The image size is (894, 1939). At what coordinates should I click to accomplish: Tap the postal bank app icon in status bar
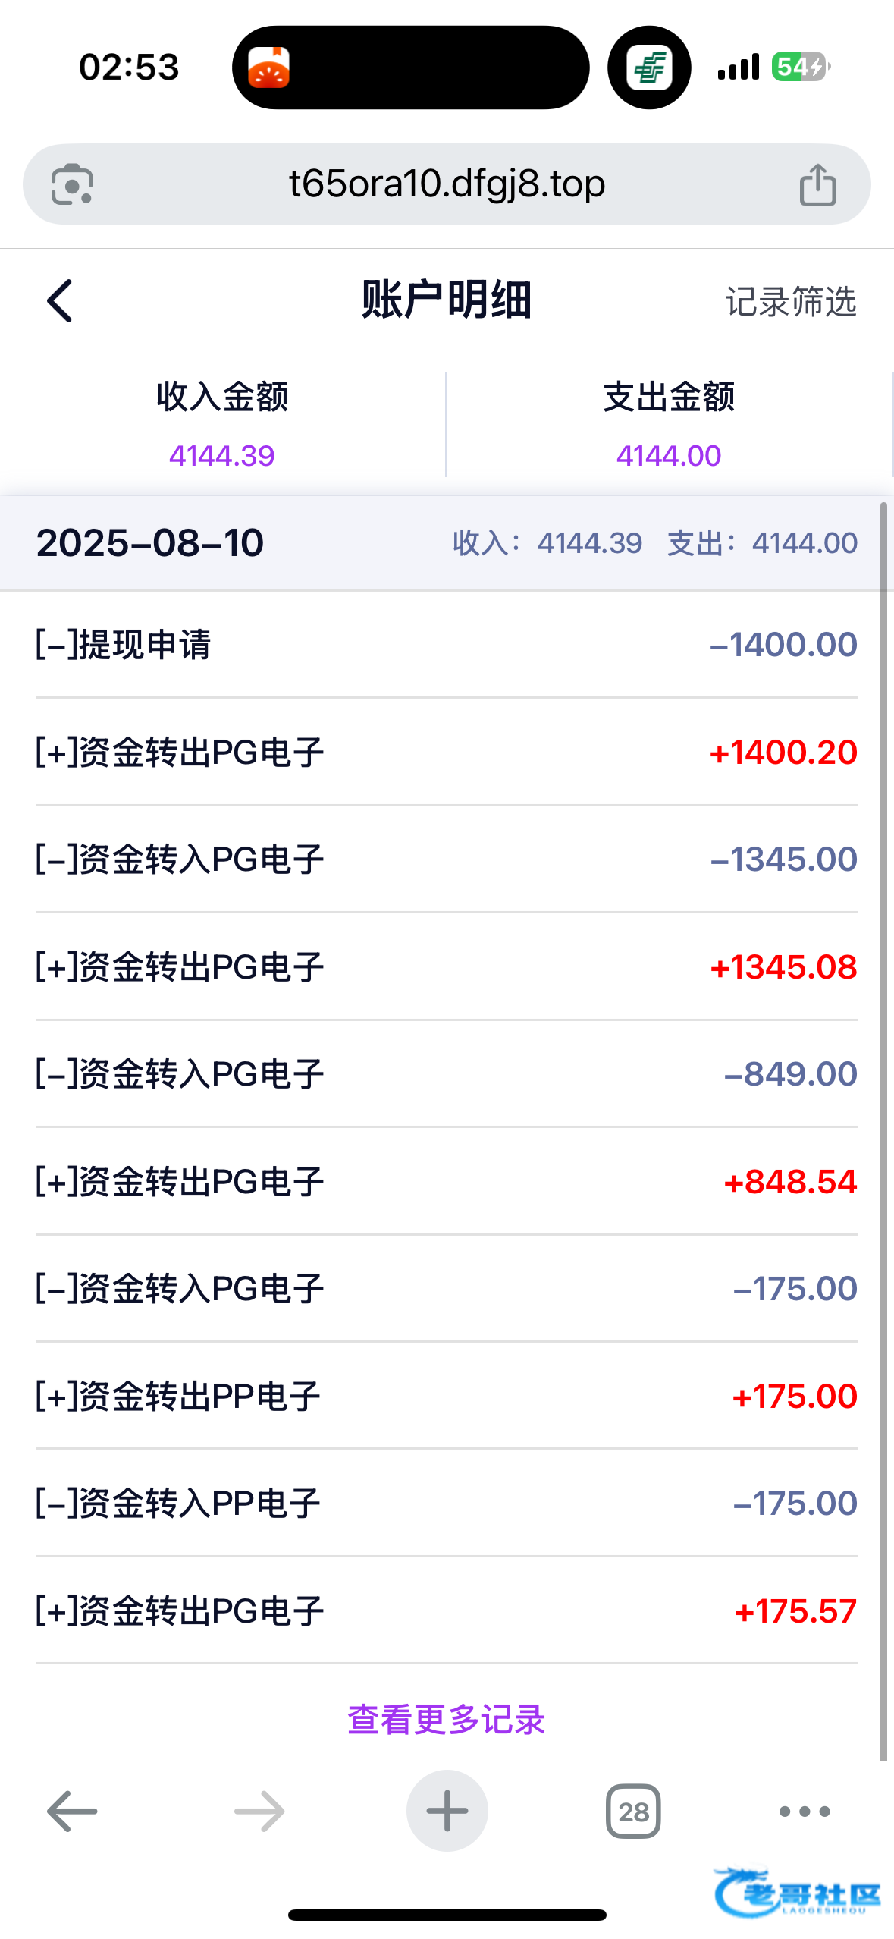(x=649, y=68)
